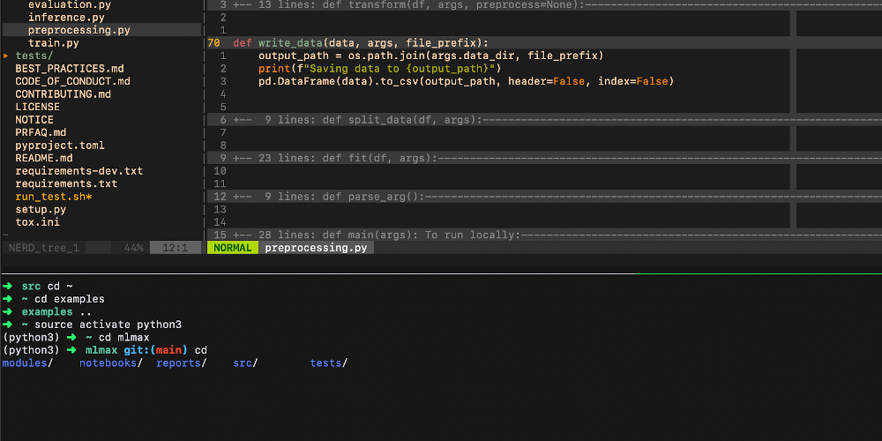882x441 pixels.
Task: Open train.py in the file tree
Action: click(x=54, y=42)
